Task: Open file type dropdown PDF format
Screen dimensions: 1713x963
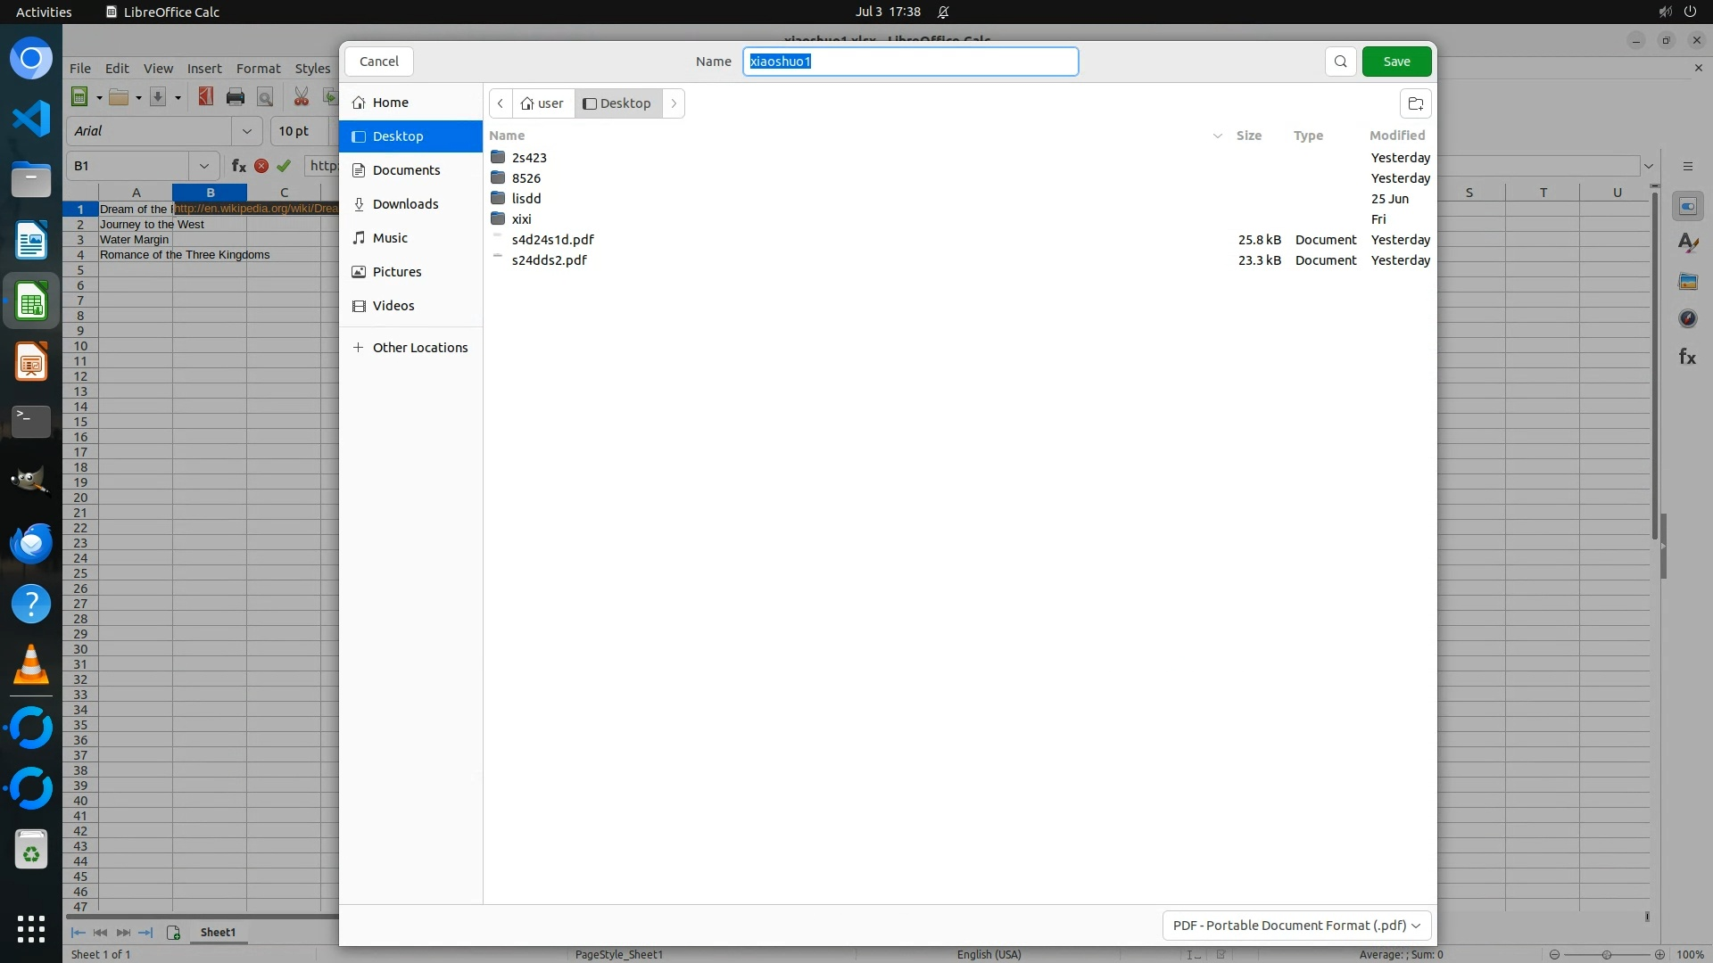Action: click(1296, 926)
